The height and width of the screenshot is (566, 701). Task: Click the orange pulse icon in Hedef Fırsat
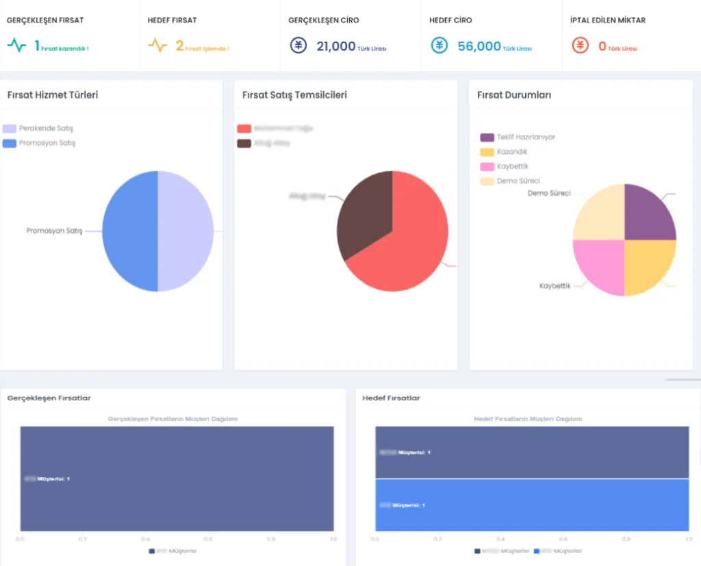point(157,46)
